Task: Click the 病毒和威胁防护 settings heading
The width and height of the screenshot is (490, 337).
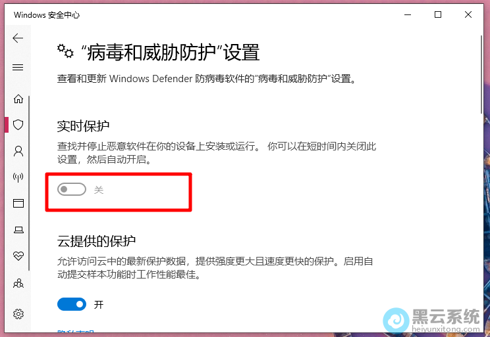Action: pos(170,52)
